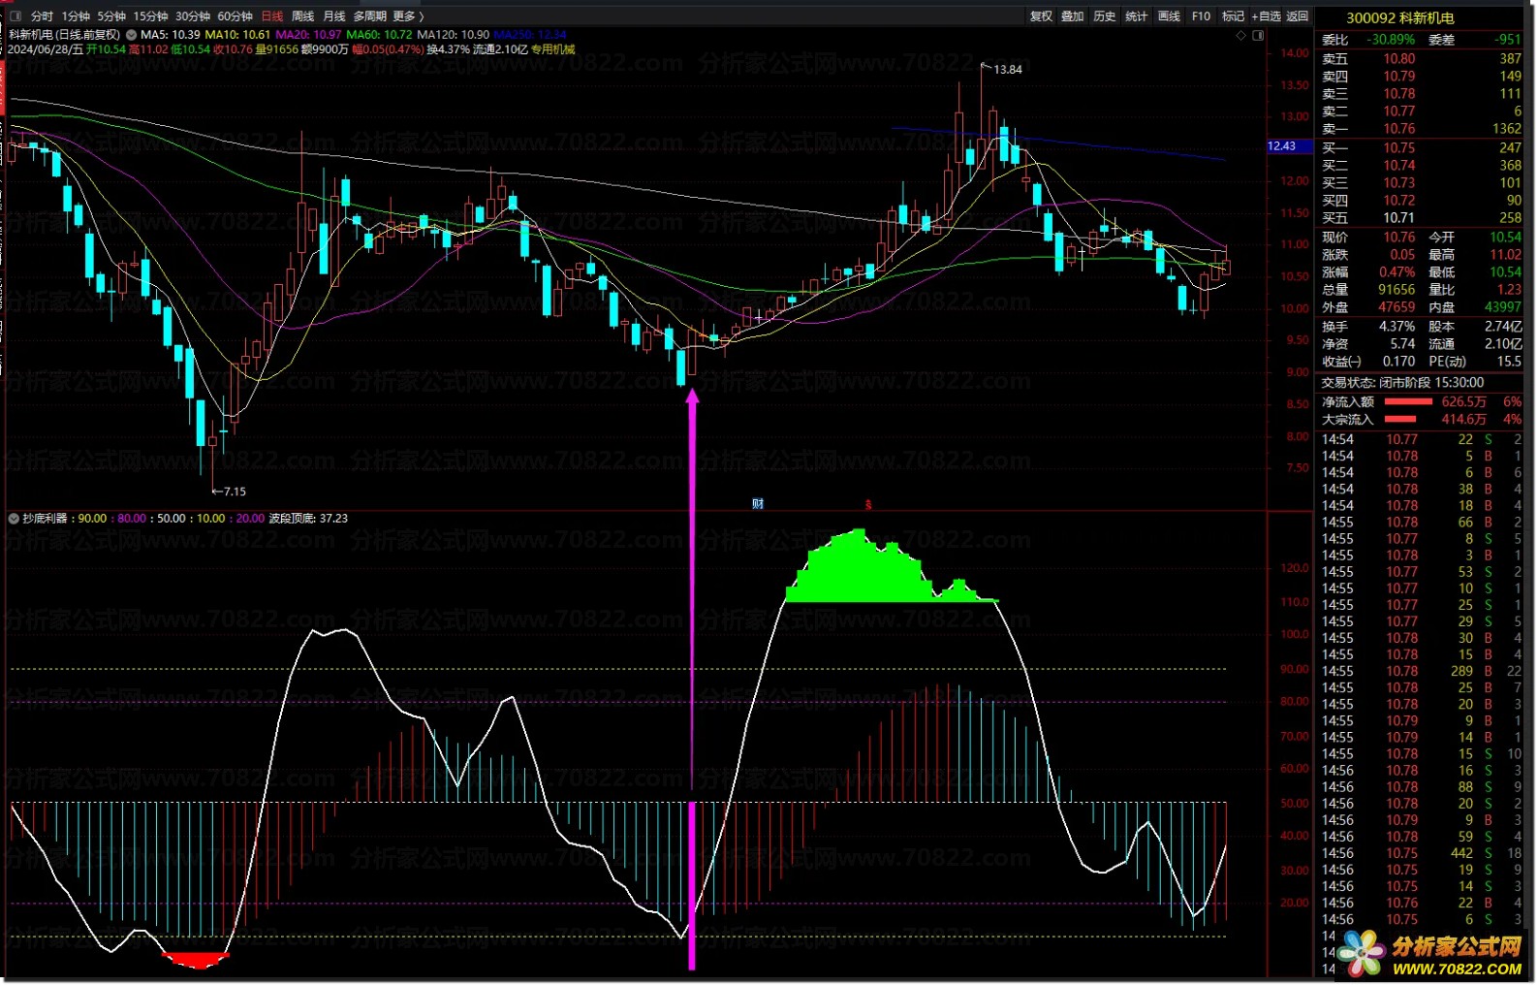Click the 今开 10.54 value
The width and height of the screenshot is (1538, 985).
tap(1505, 238)
